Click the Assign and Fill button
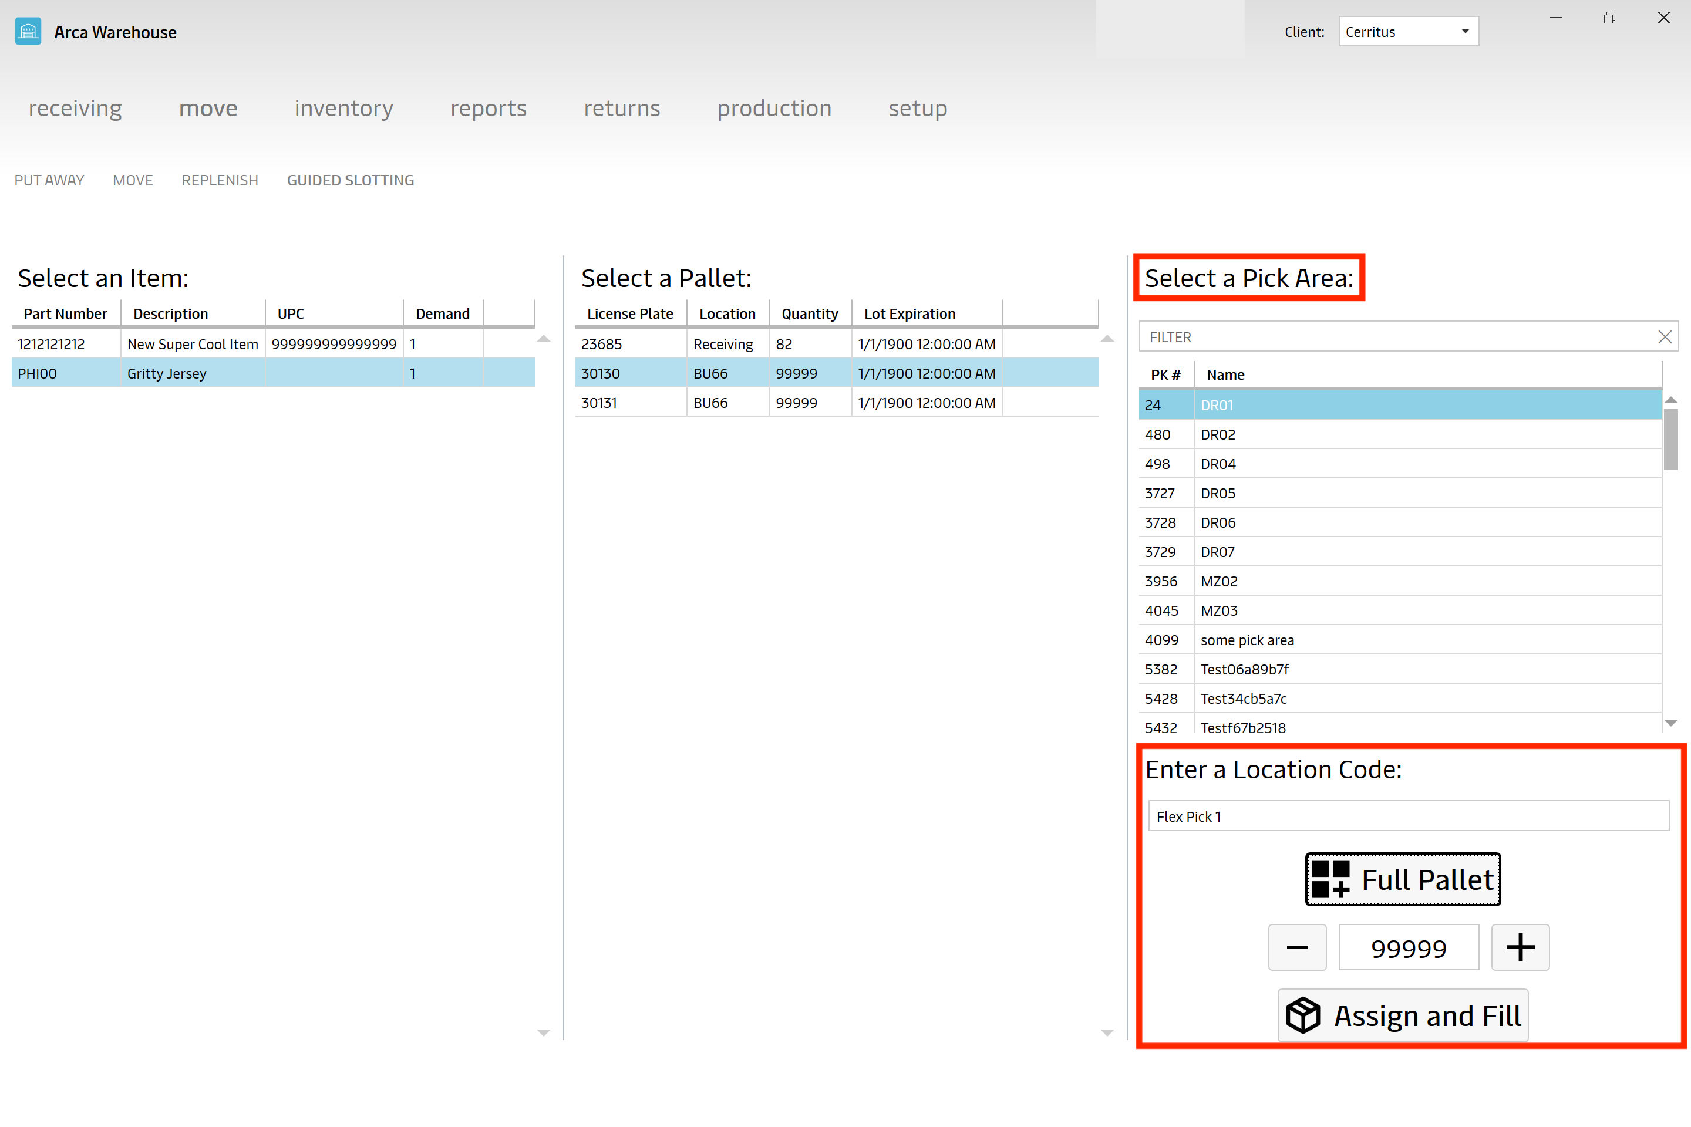 (1403, 1015)
